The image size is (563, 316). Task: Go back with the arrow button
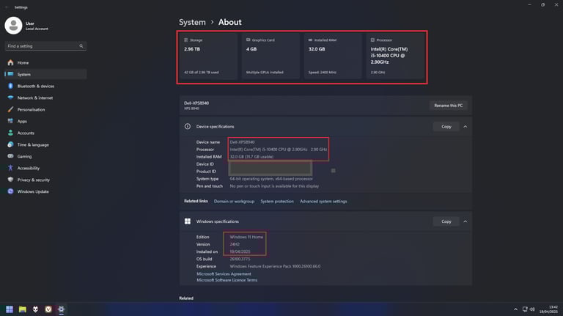(7, 7)
